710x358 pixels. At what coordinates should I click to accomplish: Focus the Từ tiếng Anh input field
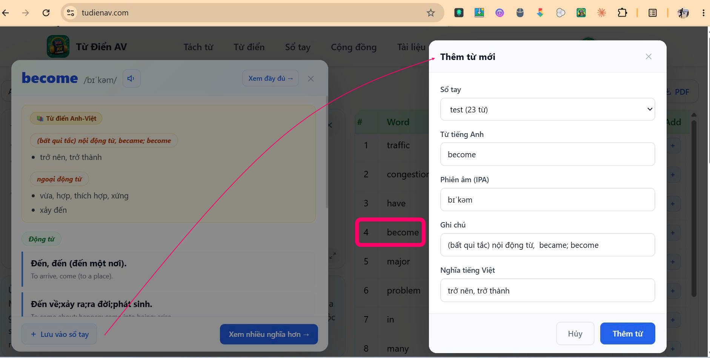(547, 154)
